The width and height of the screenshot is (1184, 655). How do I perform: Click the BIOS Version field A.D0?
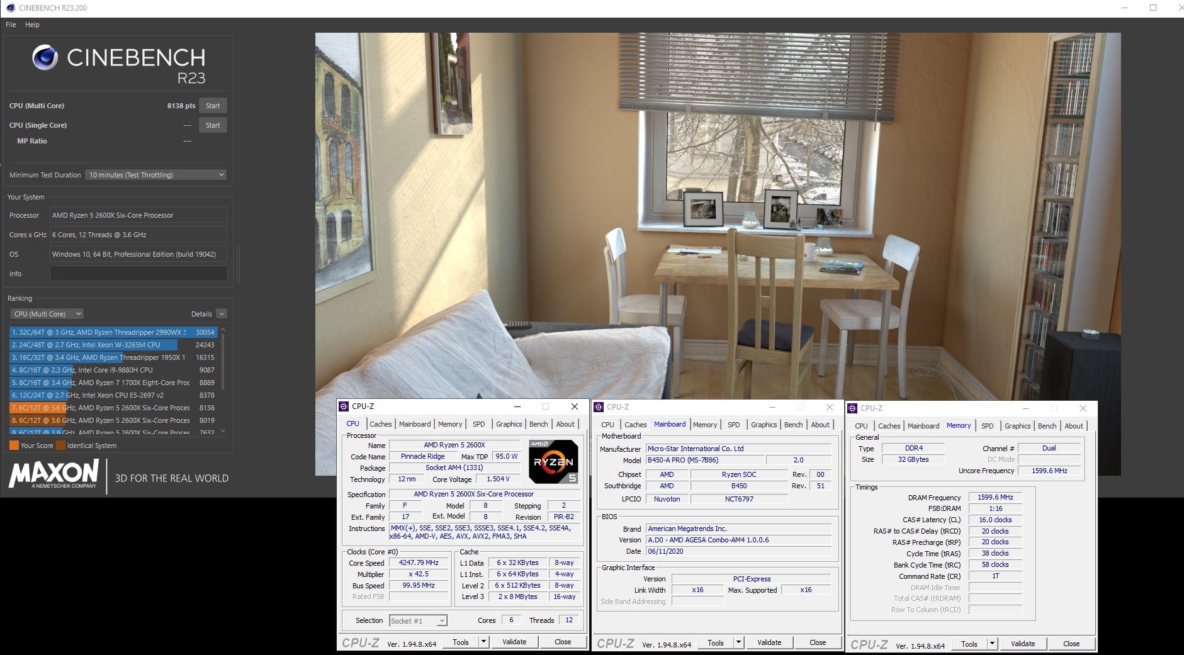739,540
